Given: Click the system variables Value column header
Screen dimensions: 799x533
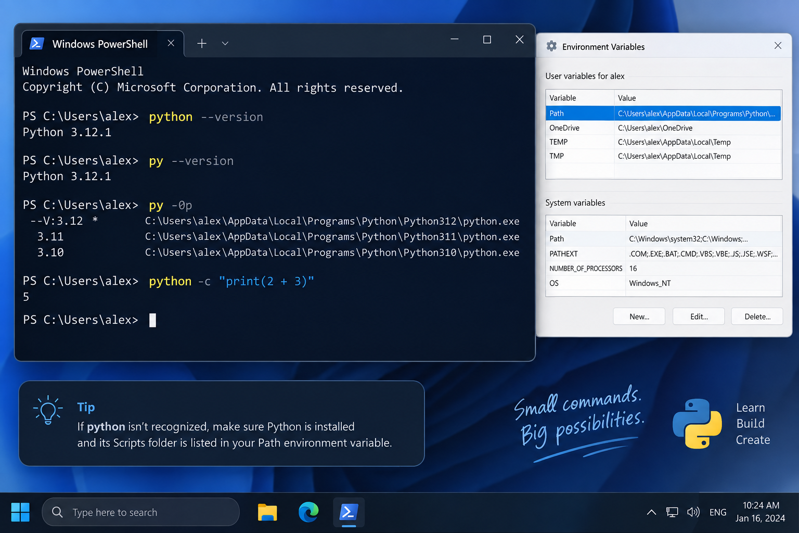Looking at the screenshot, I should click(704, 223).
